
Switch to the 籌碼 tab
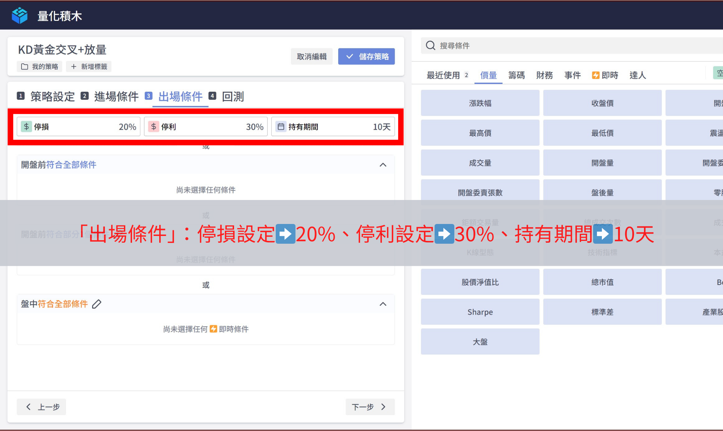point(516,75)
